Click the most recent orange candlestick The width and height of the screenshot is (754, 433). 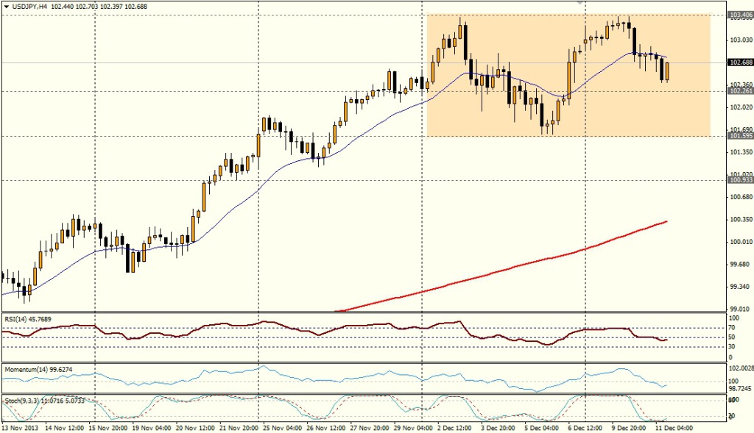click(x=667, y=71)
